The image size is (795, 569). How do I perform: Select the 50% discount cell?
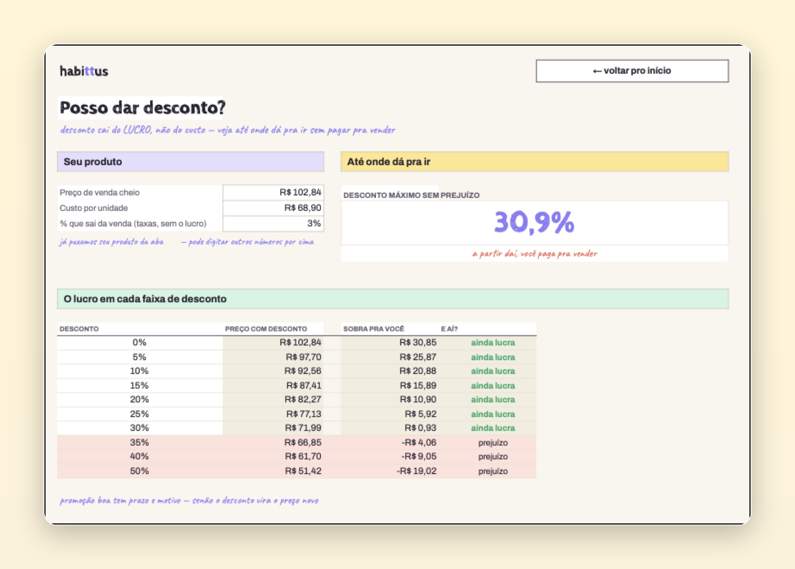[140, 471]
